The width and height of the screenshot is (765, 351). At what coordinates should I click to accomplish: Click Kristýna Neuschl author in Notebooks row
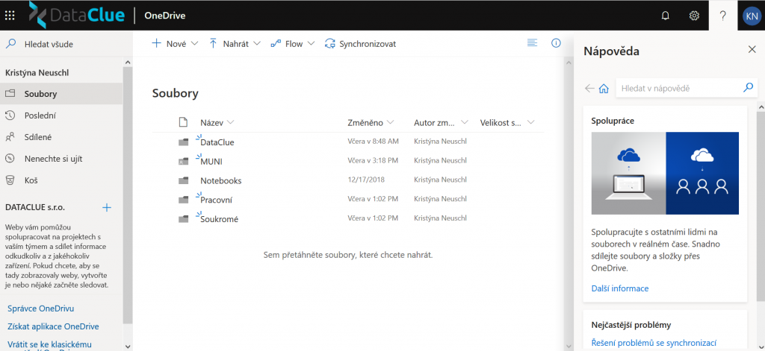click(439, 180)
